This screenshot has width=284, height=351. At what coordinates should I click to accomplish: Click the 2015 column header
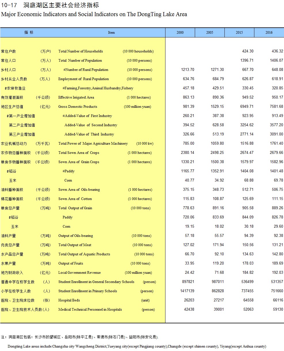(x=239, y=33)
